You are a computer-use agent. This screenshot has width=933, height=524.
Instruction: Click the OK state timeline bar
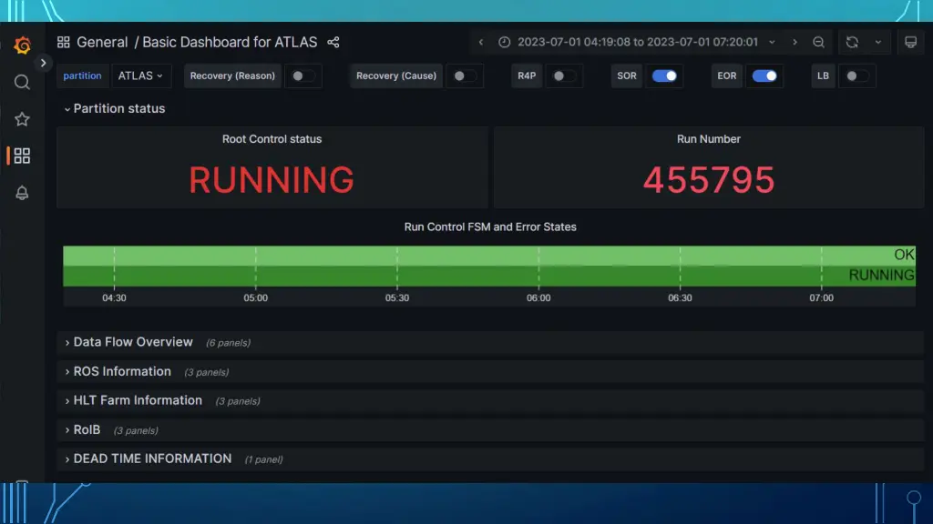coord(489,256)
